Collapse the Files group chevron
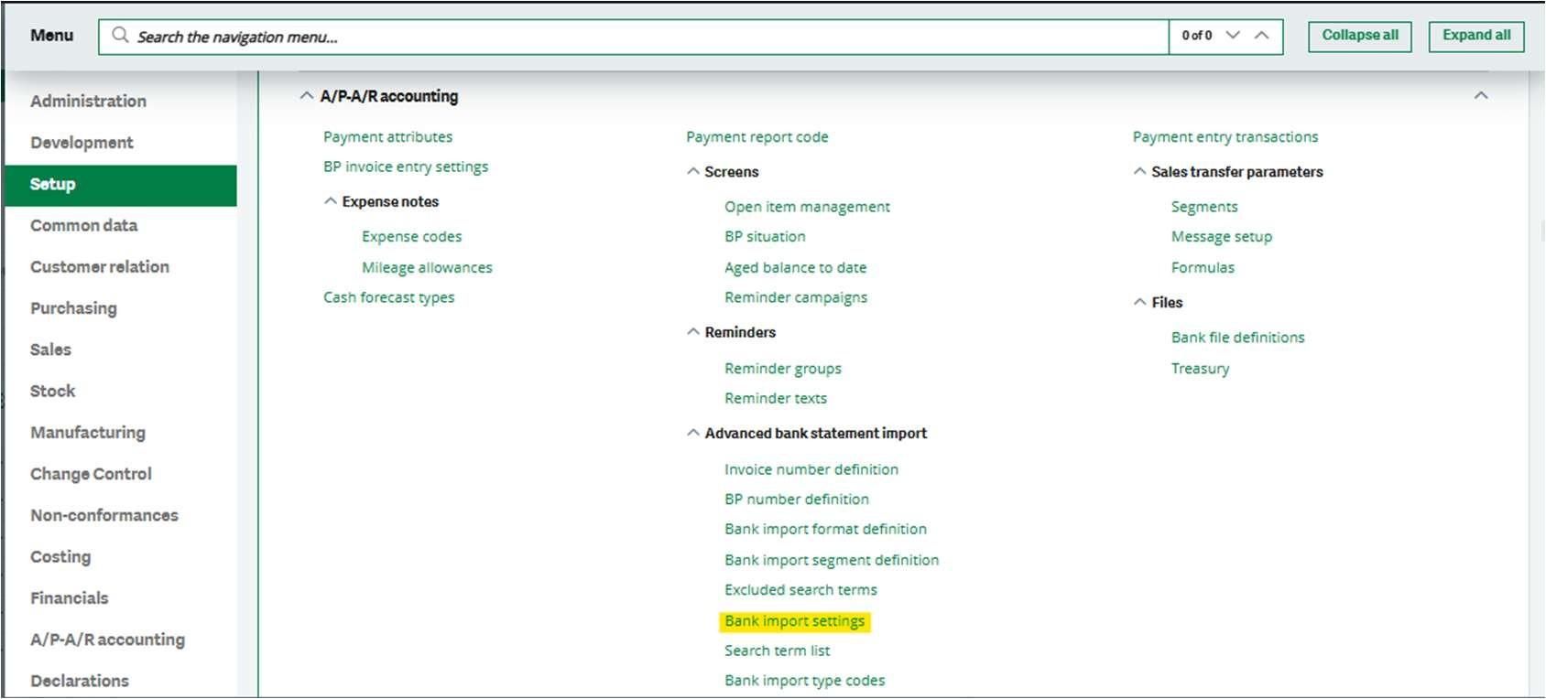The image size is (1546, 699). [1139, 302]
